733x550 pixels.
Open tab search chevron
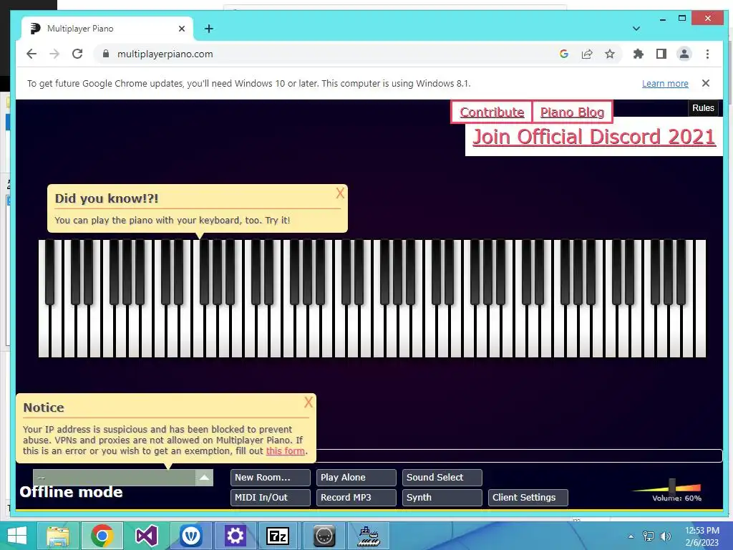[636, 29]
